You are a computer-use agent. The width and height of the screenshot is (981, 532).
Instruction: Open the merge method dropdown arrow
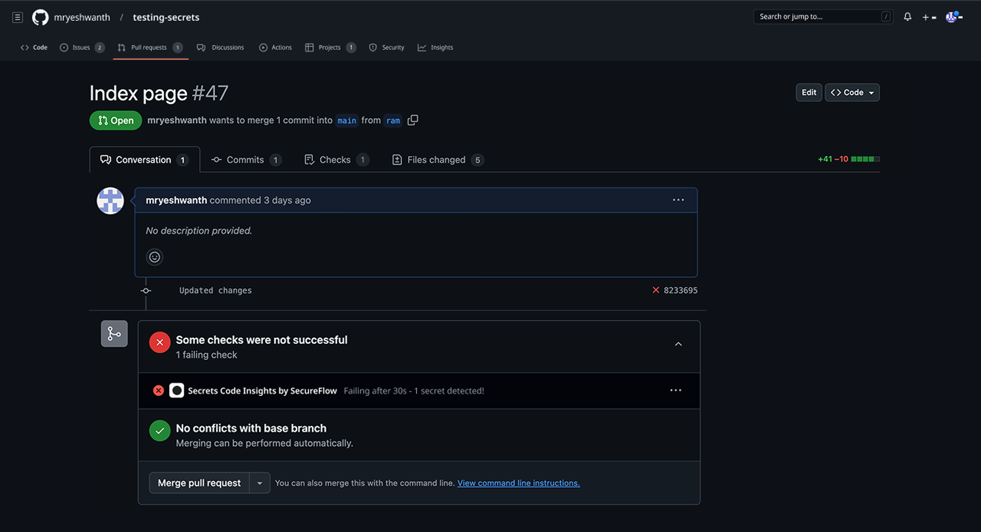[x=259, y=483]
